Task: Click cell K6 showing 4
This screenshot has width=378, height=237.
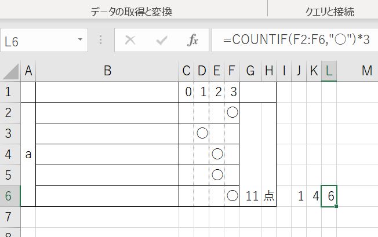Action: pyautogui.click(x=314, y=196)
